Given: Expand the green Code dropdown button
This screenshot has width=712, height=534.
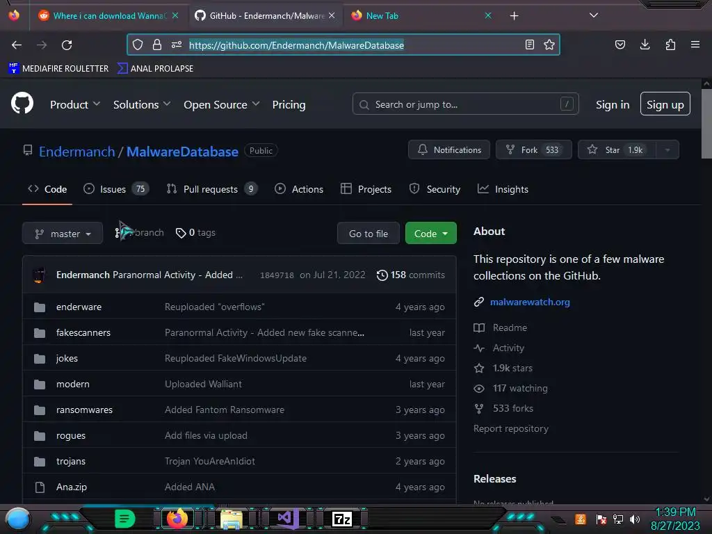Looking at the screenshot, I should pyautogui.click(x=430, y=234).
